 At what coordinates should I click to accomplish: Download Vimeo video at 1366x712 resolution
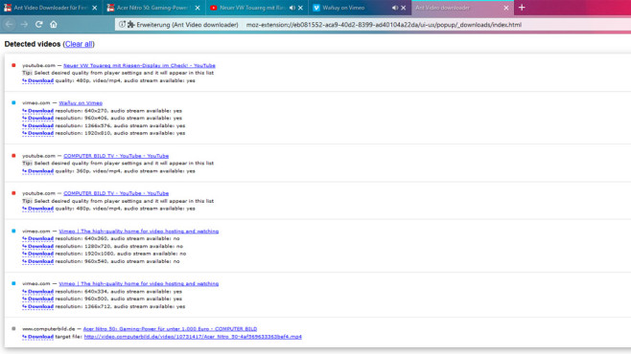click(37, 306)
